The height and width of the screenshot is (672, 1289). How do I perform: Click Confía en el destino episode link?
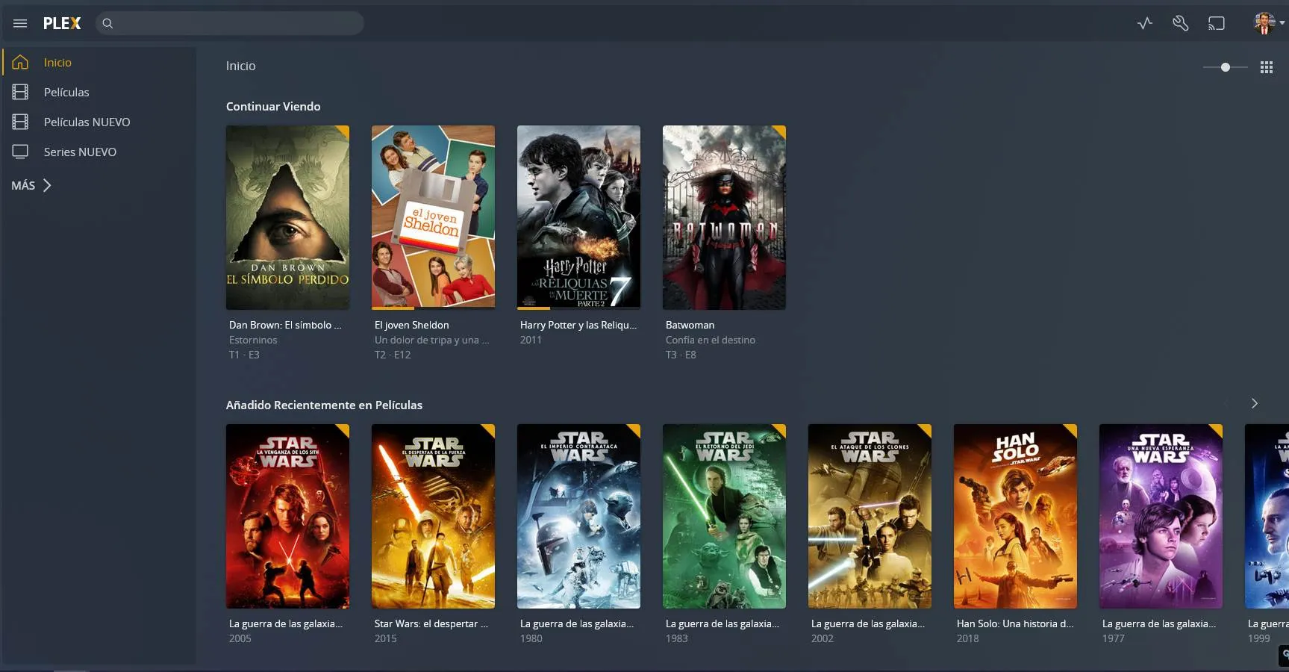(711, 340)
